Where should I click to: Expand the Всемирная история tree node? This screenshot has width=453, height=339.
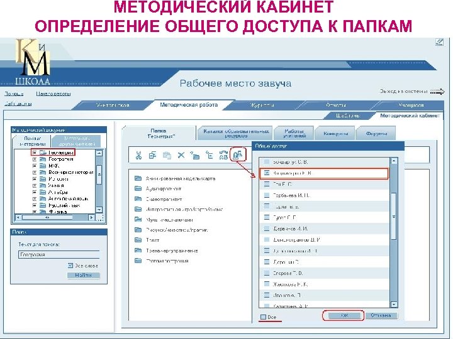point(35,173)
